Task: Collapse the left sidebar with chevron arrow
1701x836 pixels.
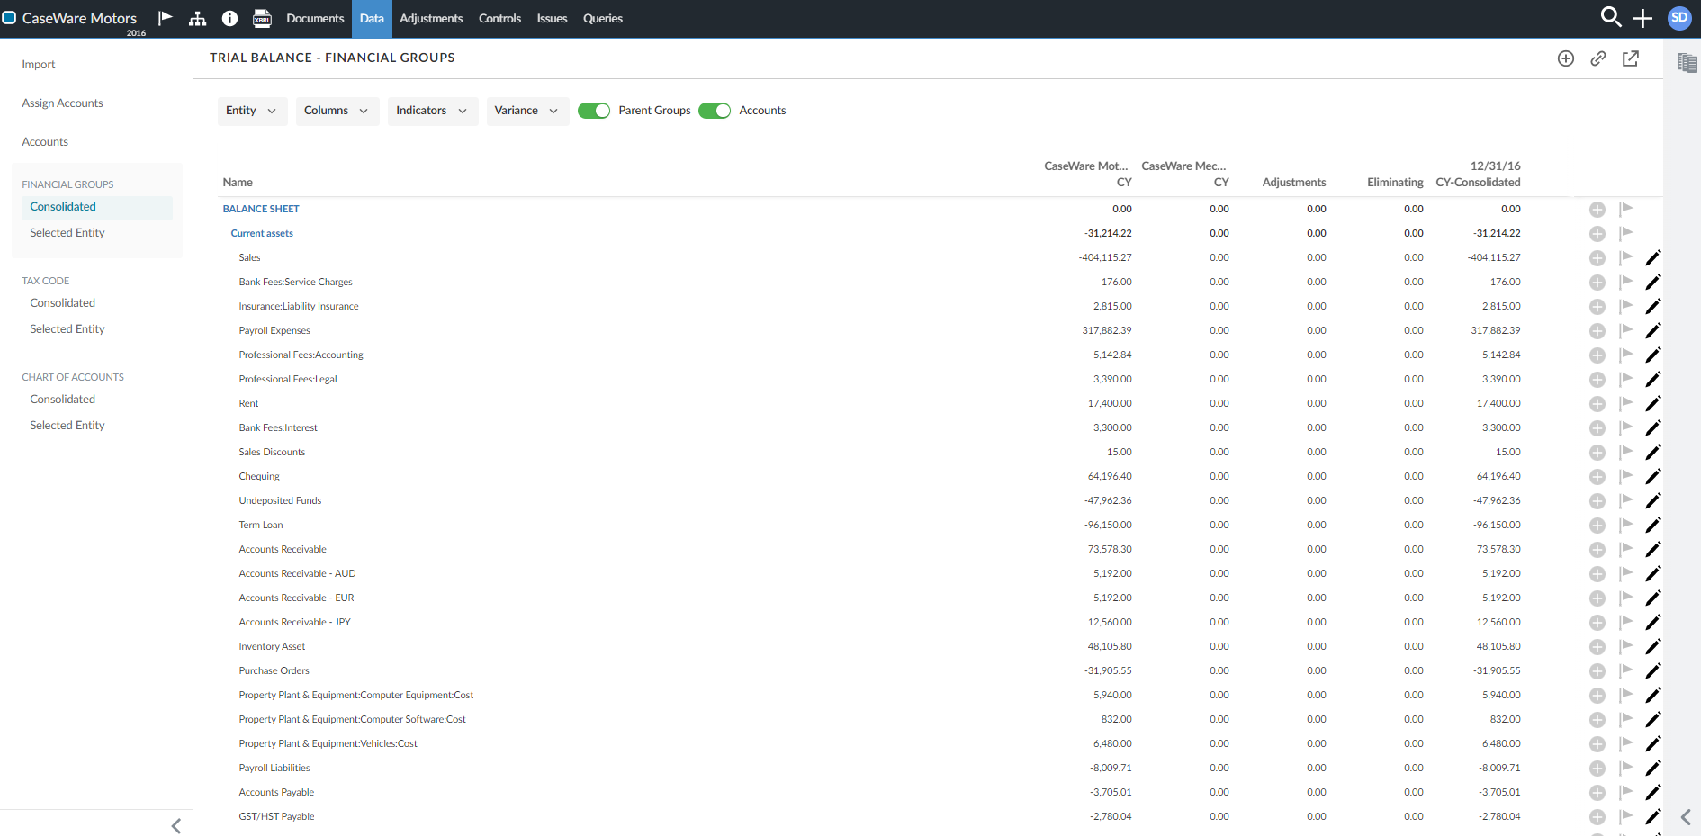Action: point(176,825)
